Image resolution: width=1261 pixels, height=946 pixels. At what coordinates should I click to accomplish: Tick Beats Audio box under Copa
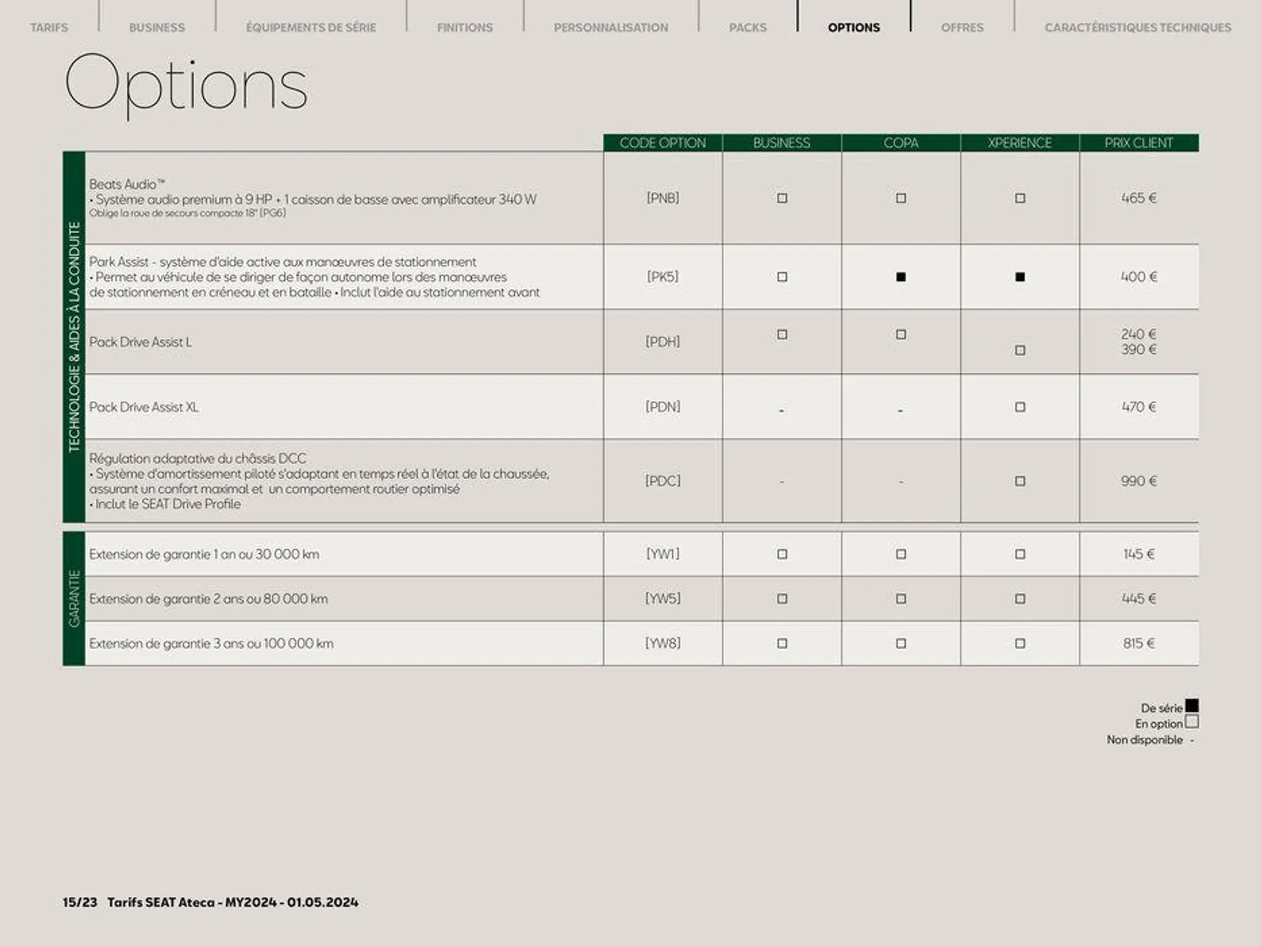coord(900,198)
